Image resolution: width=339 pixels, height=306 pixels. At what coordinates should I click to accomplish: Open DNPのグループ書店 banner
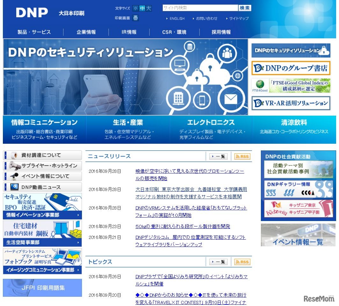[x=291, y=68]
